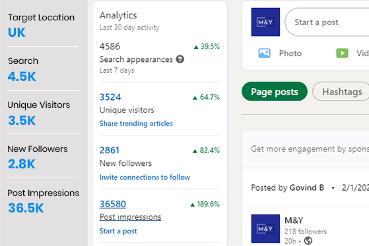369x246 pixels.
Task: Click the 4586 search appearances value
Action: coord(110,46)
